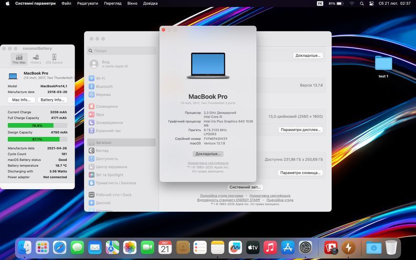The image size is (416, 260).
Task: Open ENERGY STAR compliance link
Action: pos(229,200)
